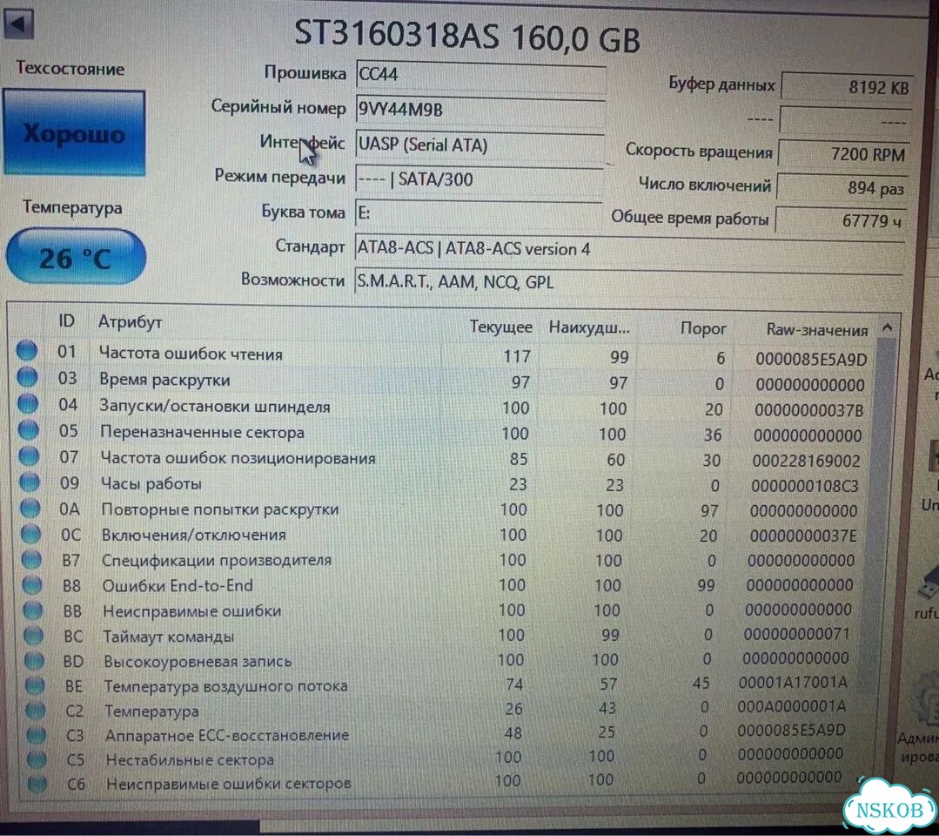Screen dimensions: 939x836
Task: Click the status dot for attribute BC
Action: (34, 636)
